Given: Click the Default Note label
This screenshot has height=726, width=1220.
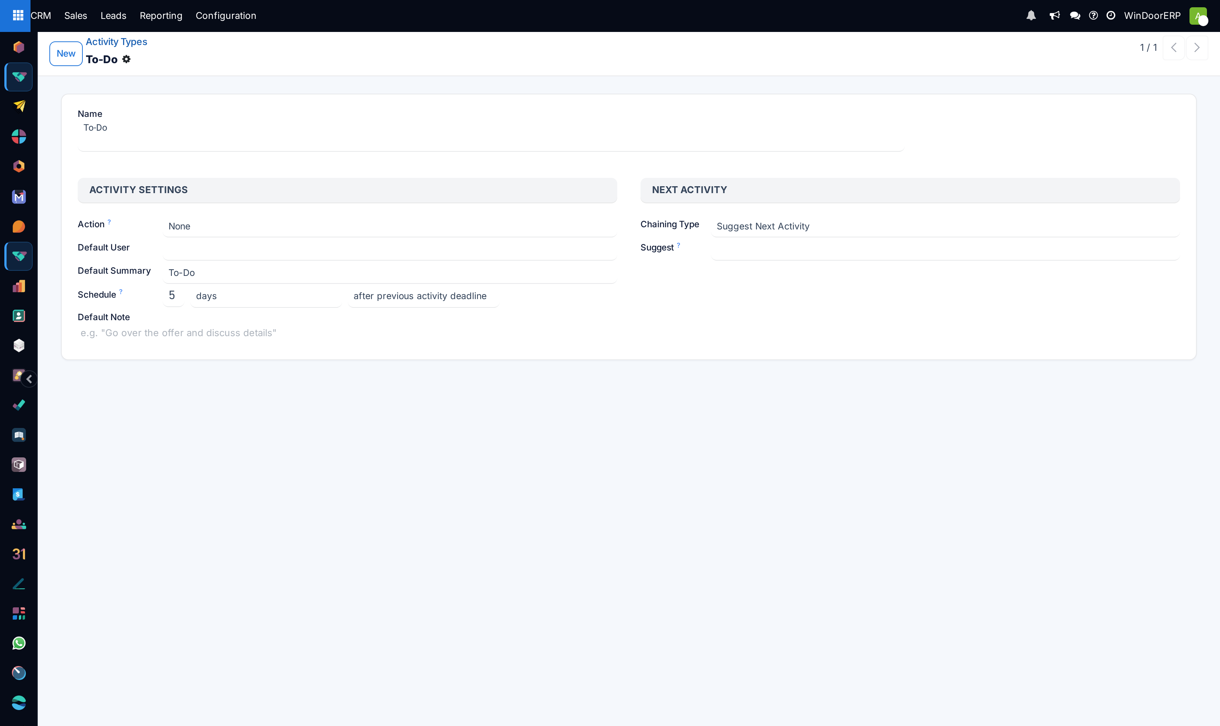Looking at the screenshot, I should 104,318.
